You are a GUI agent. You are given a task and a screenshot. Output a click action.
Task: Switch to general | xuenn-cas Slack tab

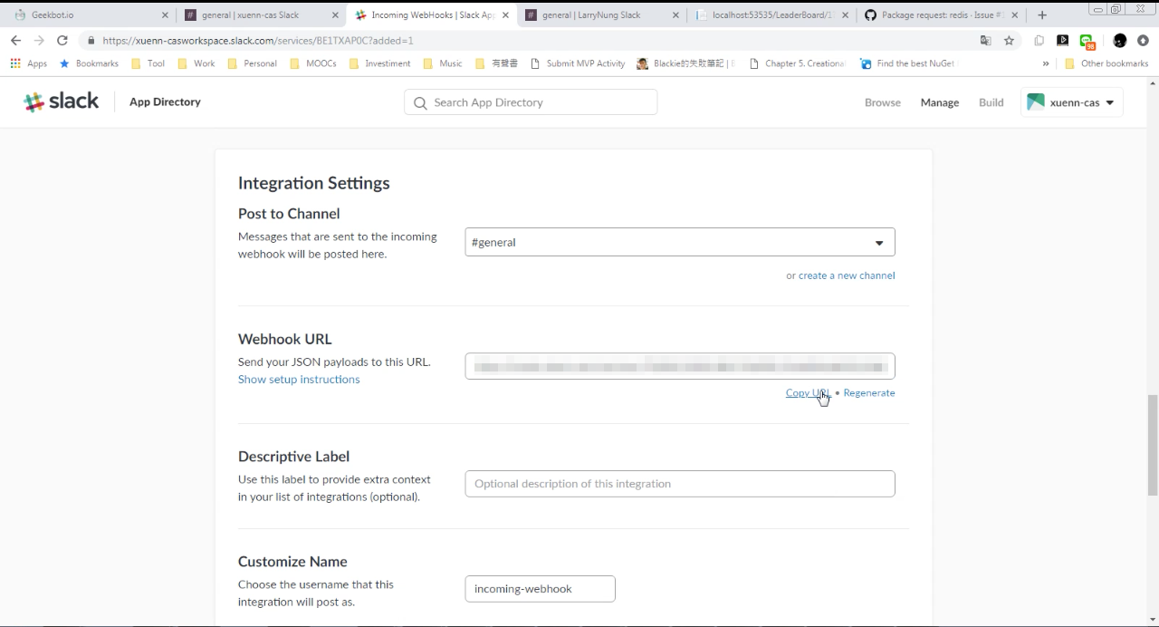point(261,15)
